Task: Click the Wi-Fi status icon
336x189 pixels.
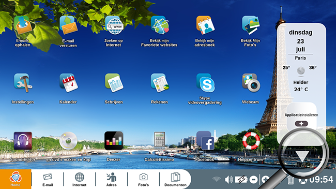Action: (x=217, y=179)
